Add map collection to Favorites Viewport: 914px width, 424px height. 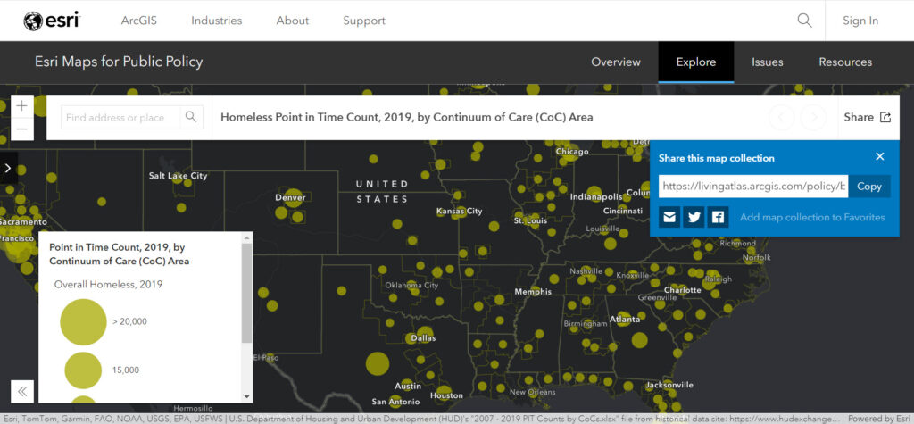(812, 217)
